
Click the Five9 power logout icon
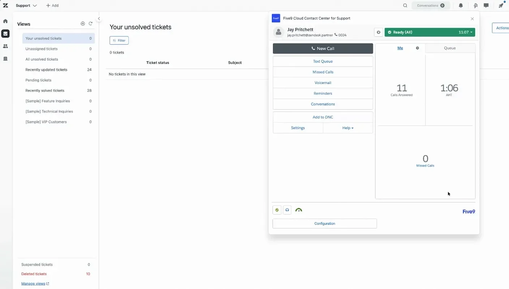379,32
